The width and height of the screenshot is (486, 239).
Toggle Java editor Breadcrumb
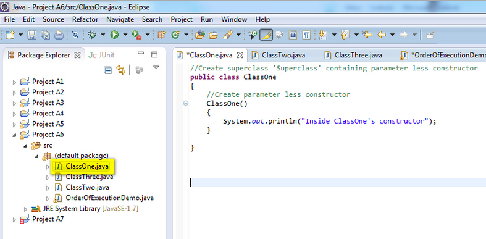pos(253,35)
